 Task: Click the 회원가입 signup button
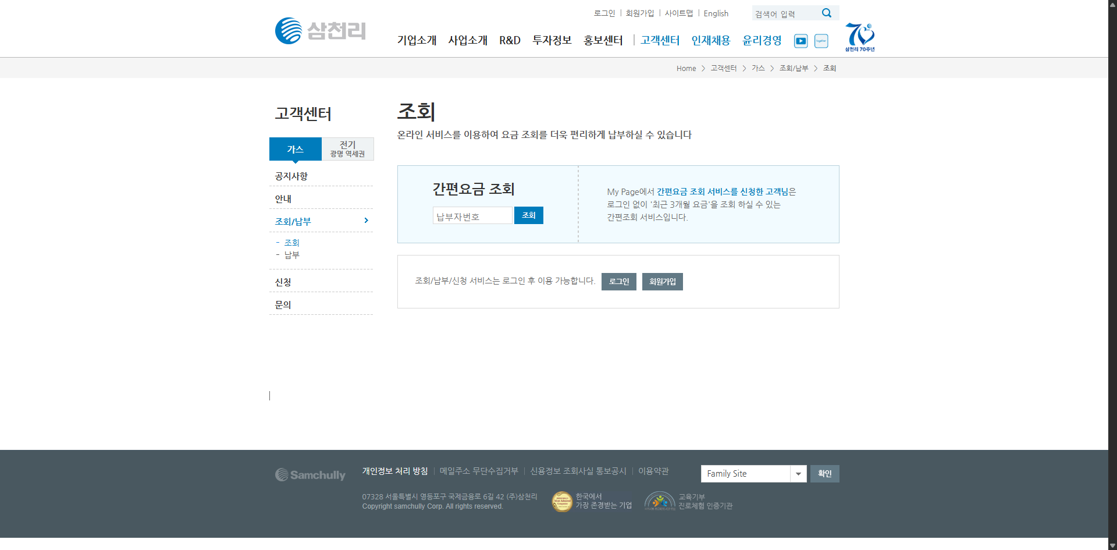pyautogui.click(x=662, y=282)
